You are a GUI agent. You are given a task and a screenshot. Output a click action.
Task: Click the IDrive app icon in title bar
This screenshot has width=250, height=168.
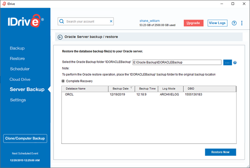coord(4,4)
